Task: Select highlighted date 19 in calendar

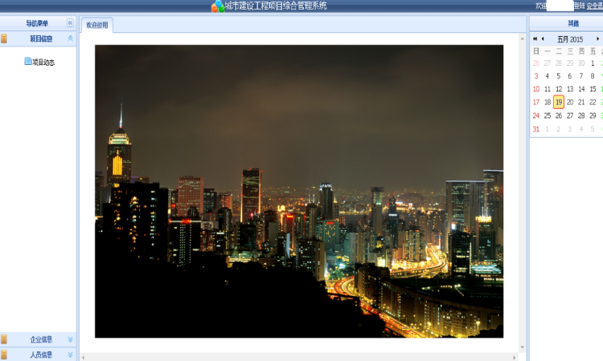Action: (559, 102)
